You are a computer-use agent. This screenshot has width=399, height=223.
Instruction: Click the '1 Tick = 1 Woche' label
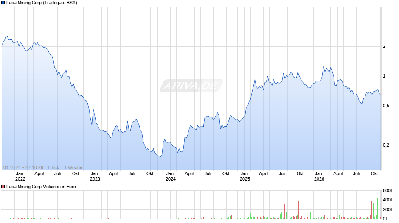point(65,167)
